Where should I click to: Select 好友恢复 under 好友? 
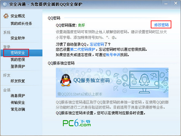click(x=18, y=81)
